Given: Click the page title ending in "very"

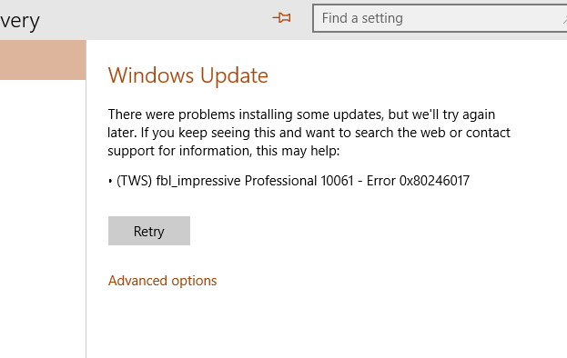Looking at the screenshot, I should pos(20,21).
